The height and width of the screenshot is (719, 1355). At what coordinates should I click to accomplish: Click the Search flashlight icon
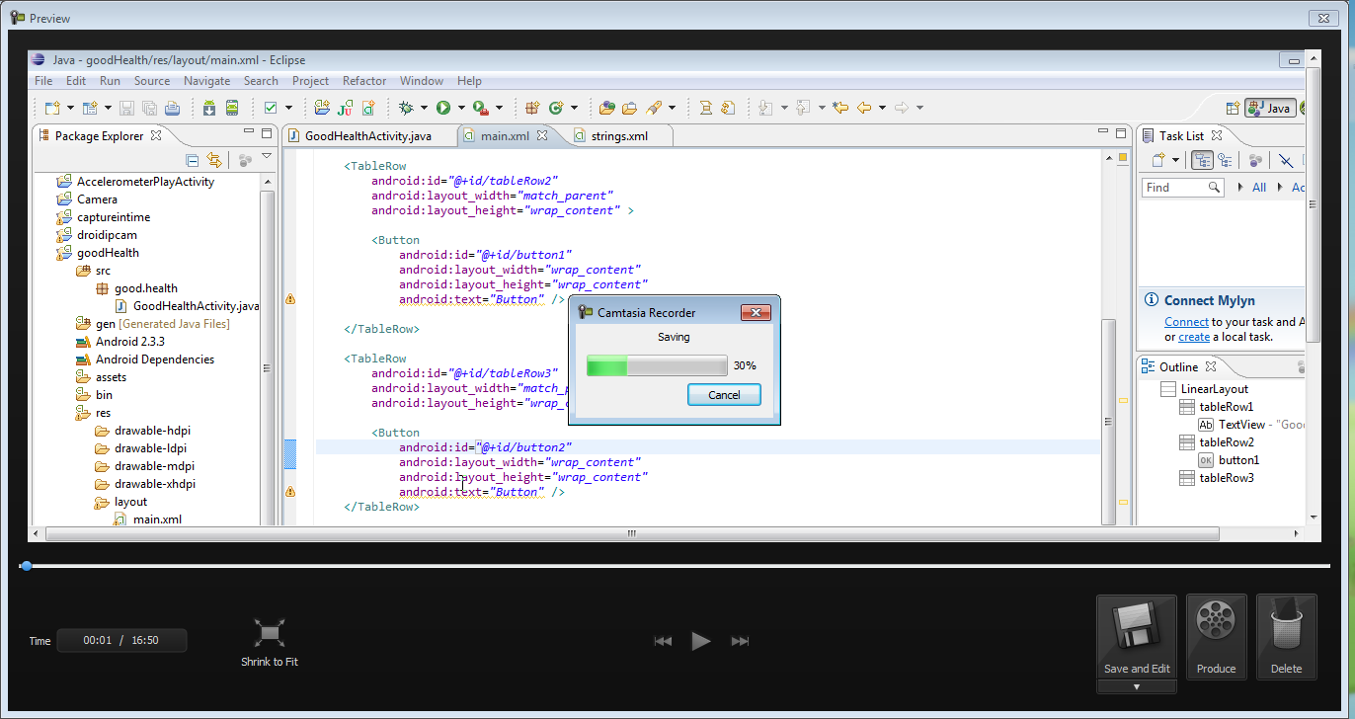tap(653, 108)
